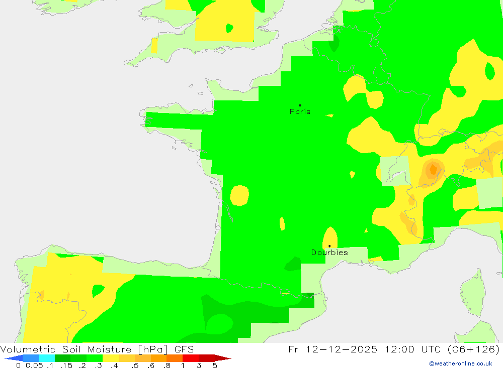Select the Paris map label
The width and height of the screenshot is (503, 368).
[x=300, y=111]
